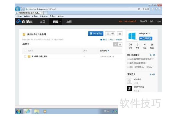The height and width of the screenshot is (118, 177).
Task: Open the address bar dropdown arrow
Action: 141,9
